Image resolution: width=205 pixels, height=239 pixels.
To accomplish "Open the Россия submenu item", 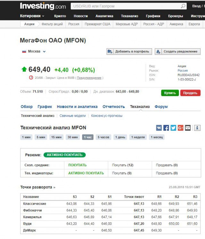I will click(74, 24).
